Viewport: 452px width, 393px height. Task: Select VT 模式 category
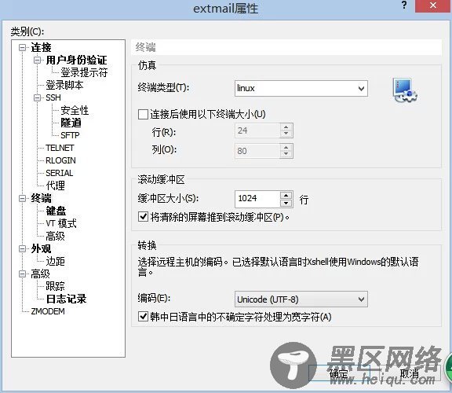(61, 223)
